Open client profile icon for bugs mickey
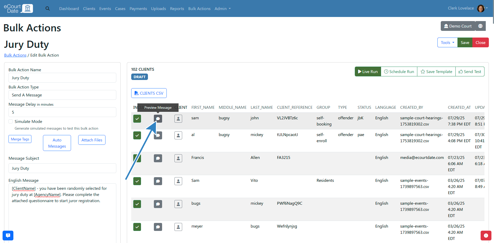This screenshot has height=243, width=494. 178,204
